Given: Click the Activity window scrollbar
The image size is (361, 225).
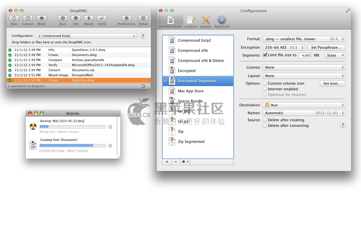Looking at the screenshot, I should (118, 136).
